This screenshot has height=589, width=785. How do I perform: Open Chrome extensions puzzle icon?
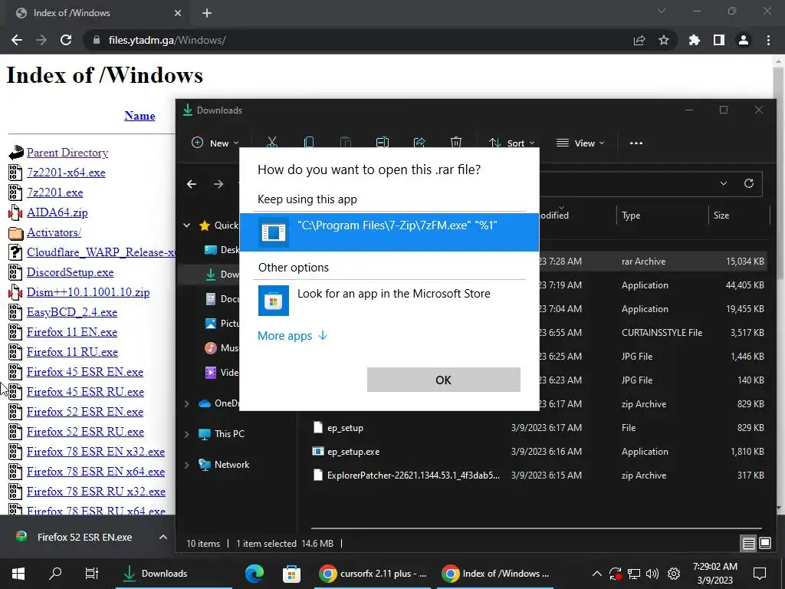click(695, 40)
